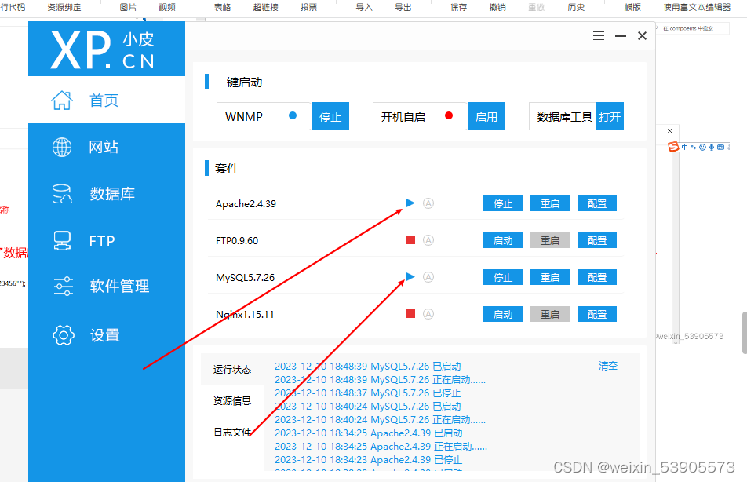Viewport: 747px width, 482px height.
Task: Select Nginx1.15.11 package name
Action: point(245,315)
